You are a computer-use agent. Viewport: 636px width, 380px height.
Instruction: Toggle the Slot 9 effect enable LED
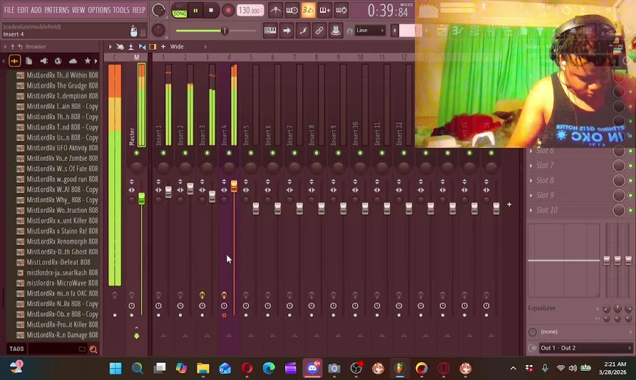[631, 195]
